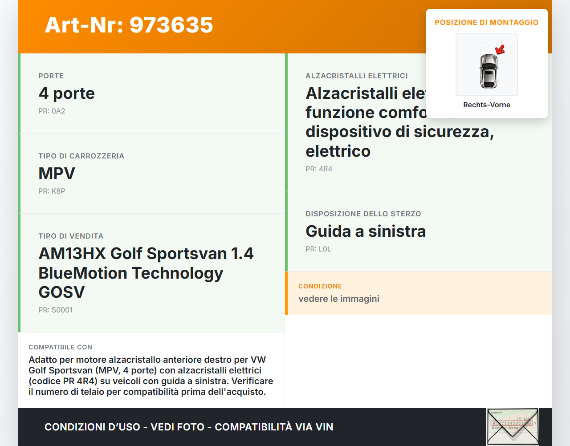
Task: Click the 'PR: 0A2' code
Action: pyautogui.click(x=52, y=111)
